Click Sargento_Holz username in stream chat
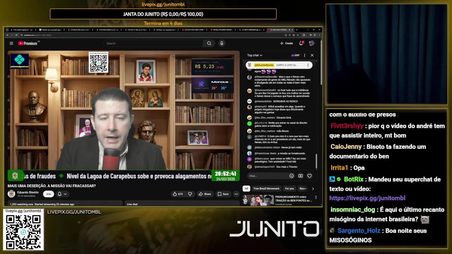452x254 pixels. click(x=359, y=231)
